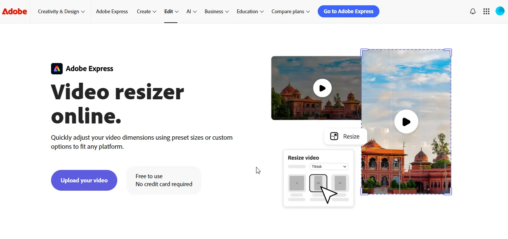This screenshot has height=239, width=508.
Task: Click the Resize icon in the illustration
Action: pos(334,136)
